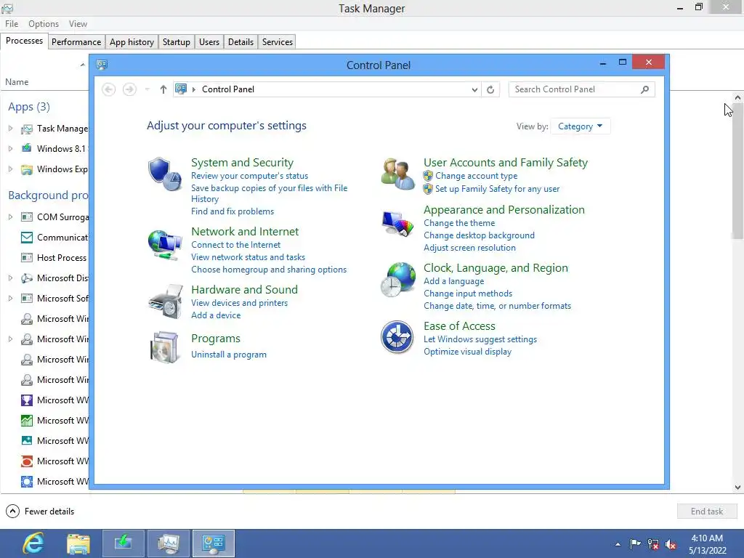Click the End task button

(x=706, y=511)
